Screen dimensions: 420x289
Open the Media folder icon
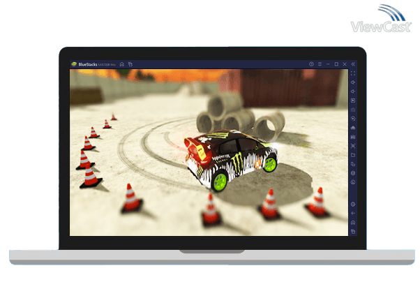click(x=353, y=155)
